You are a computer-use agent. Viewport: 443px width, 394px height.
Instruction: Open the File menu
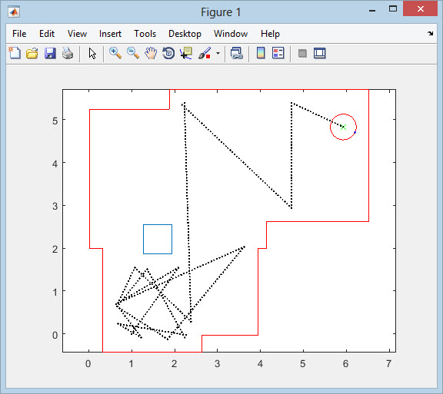point(19,34)
